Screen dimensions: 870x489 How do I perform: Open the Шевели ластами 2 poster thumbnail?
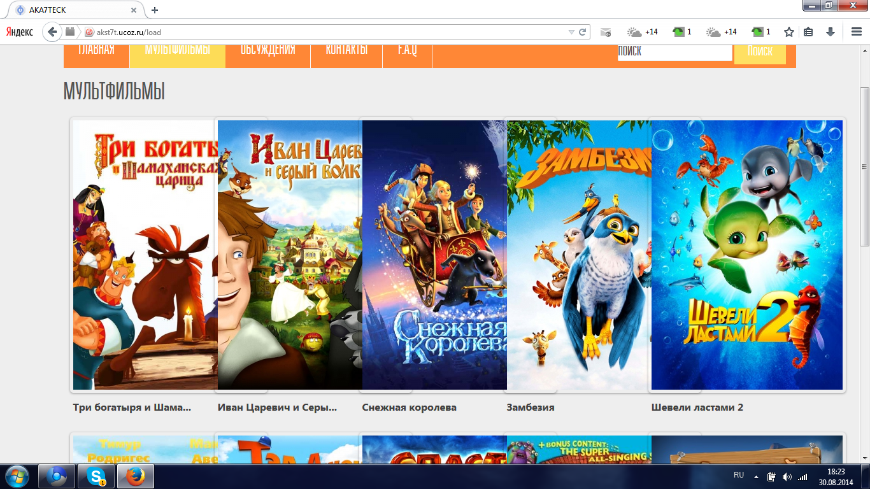coord(746,255)
